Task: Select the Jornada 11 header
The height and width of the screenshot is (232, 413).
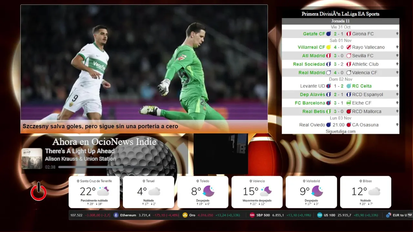Action: pyautogui.click(x=340, y=21)
